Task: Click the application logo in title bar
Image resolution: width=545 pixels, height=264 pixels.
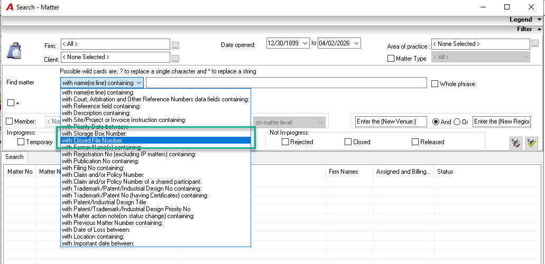Action: coord(10,7)
